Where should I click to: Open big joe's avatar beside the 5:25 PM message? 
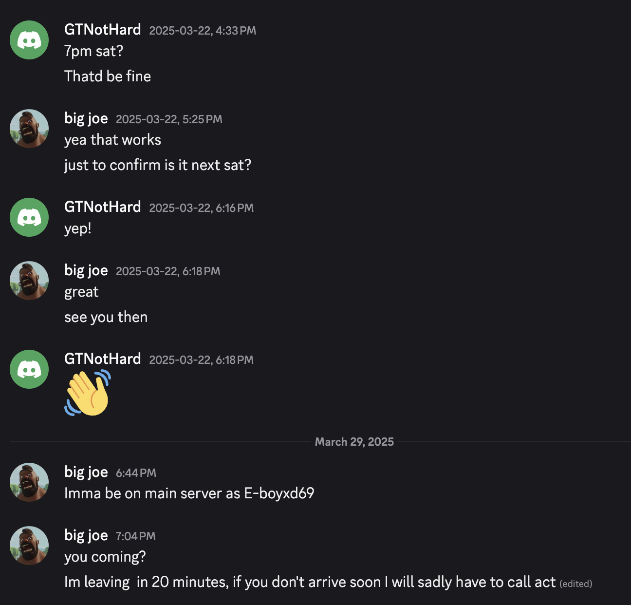[29, 129]
